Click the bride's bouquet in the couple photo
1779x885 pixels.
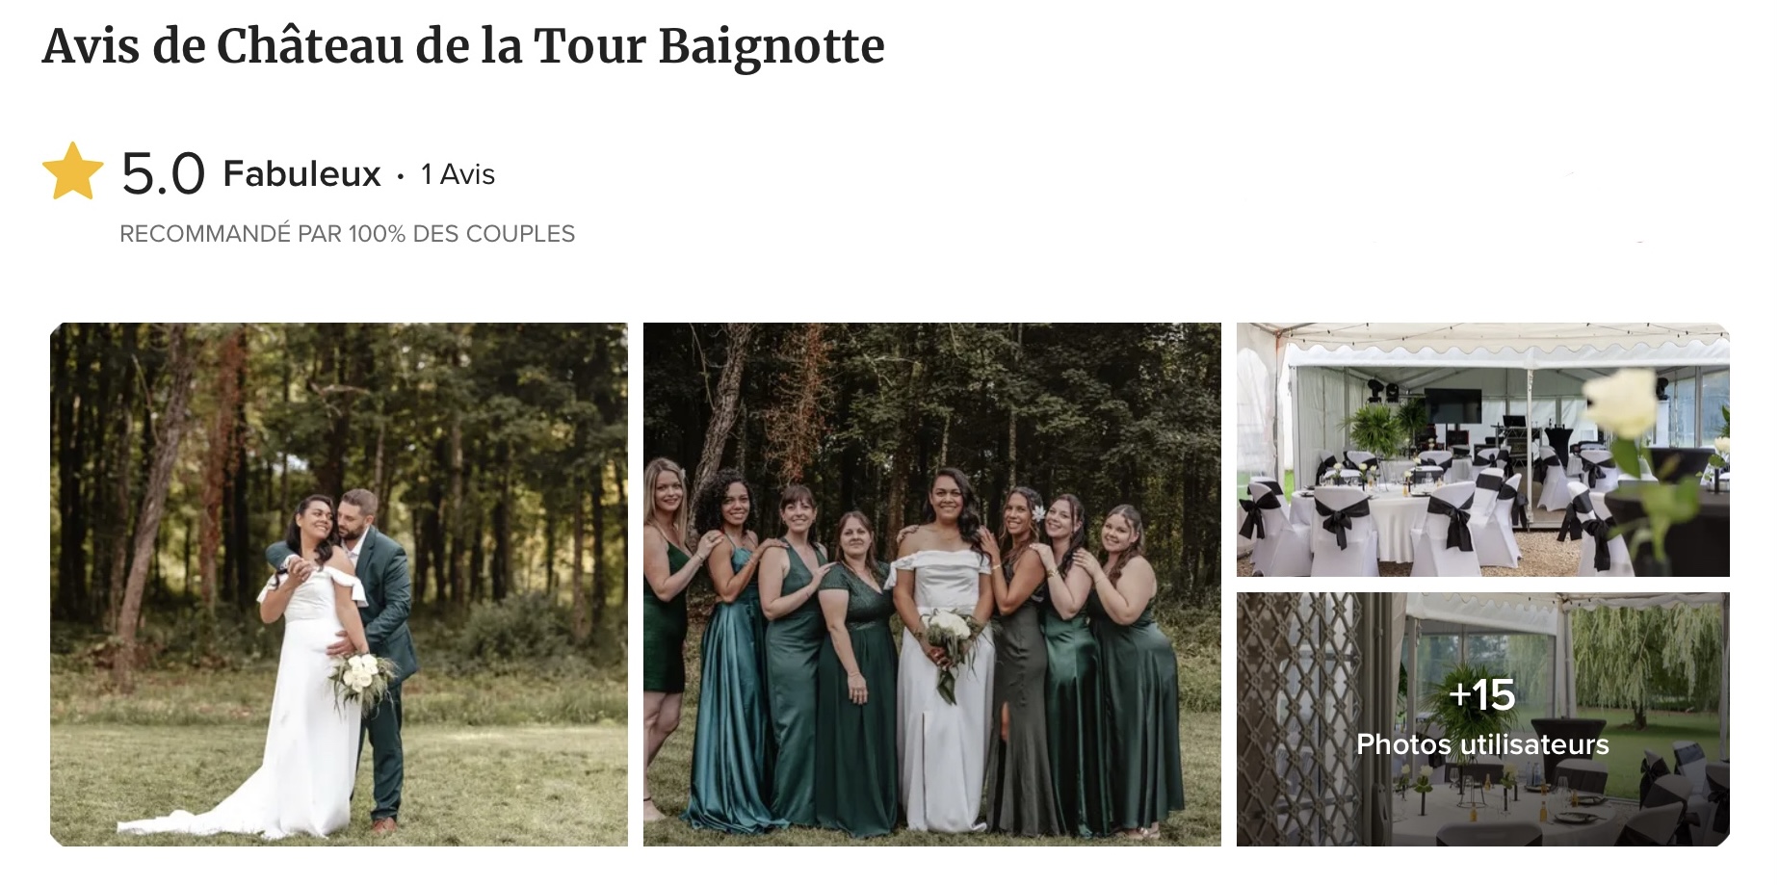[x=362, y=678]
